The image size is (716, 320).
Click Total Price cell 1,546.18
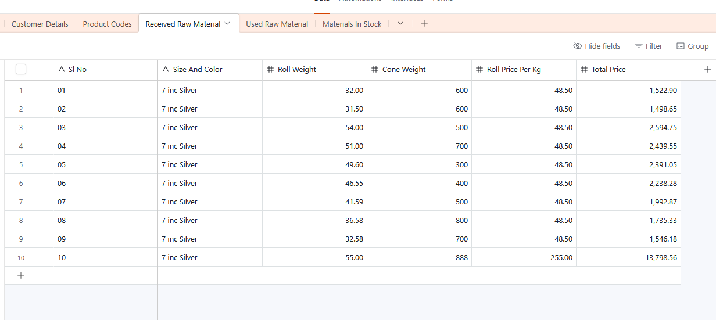[628, 239]
